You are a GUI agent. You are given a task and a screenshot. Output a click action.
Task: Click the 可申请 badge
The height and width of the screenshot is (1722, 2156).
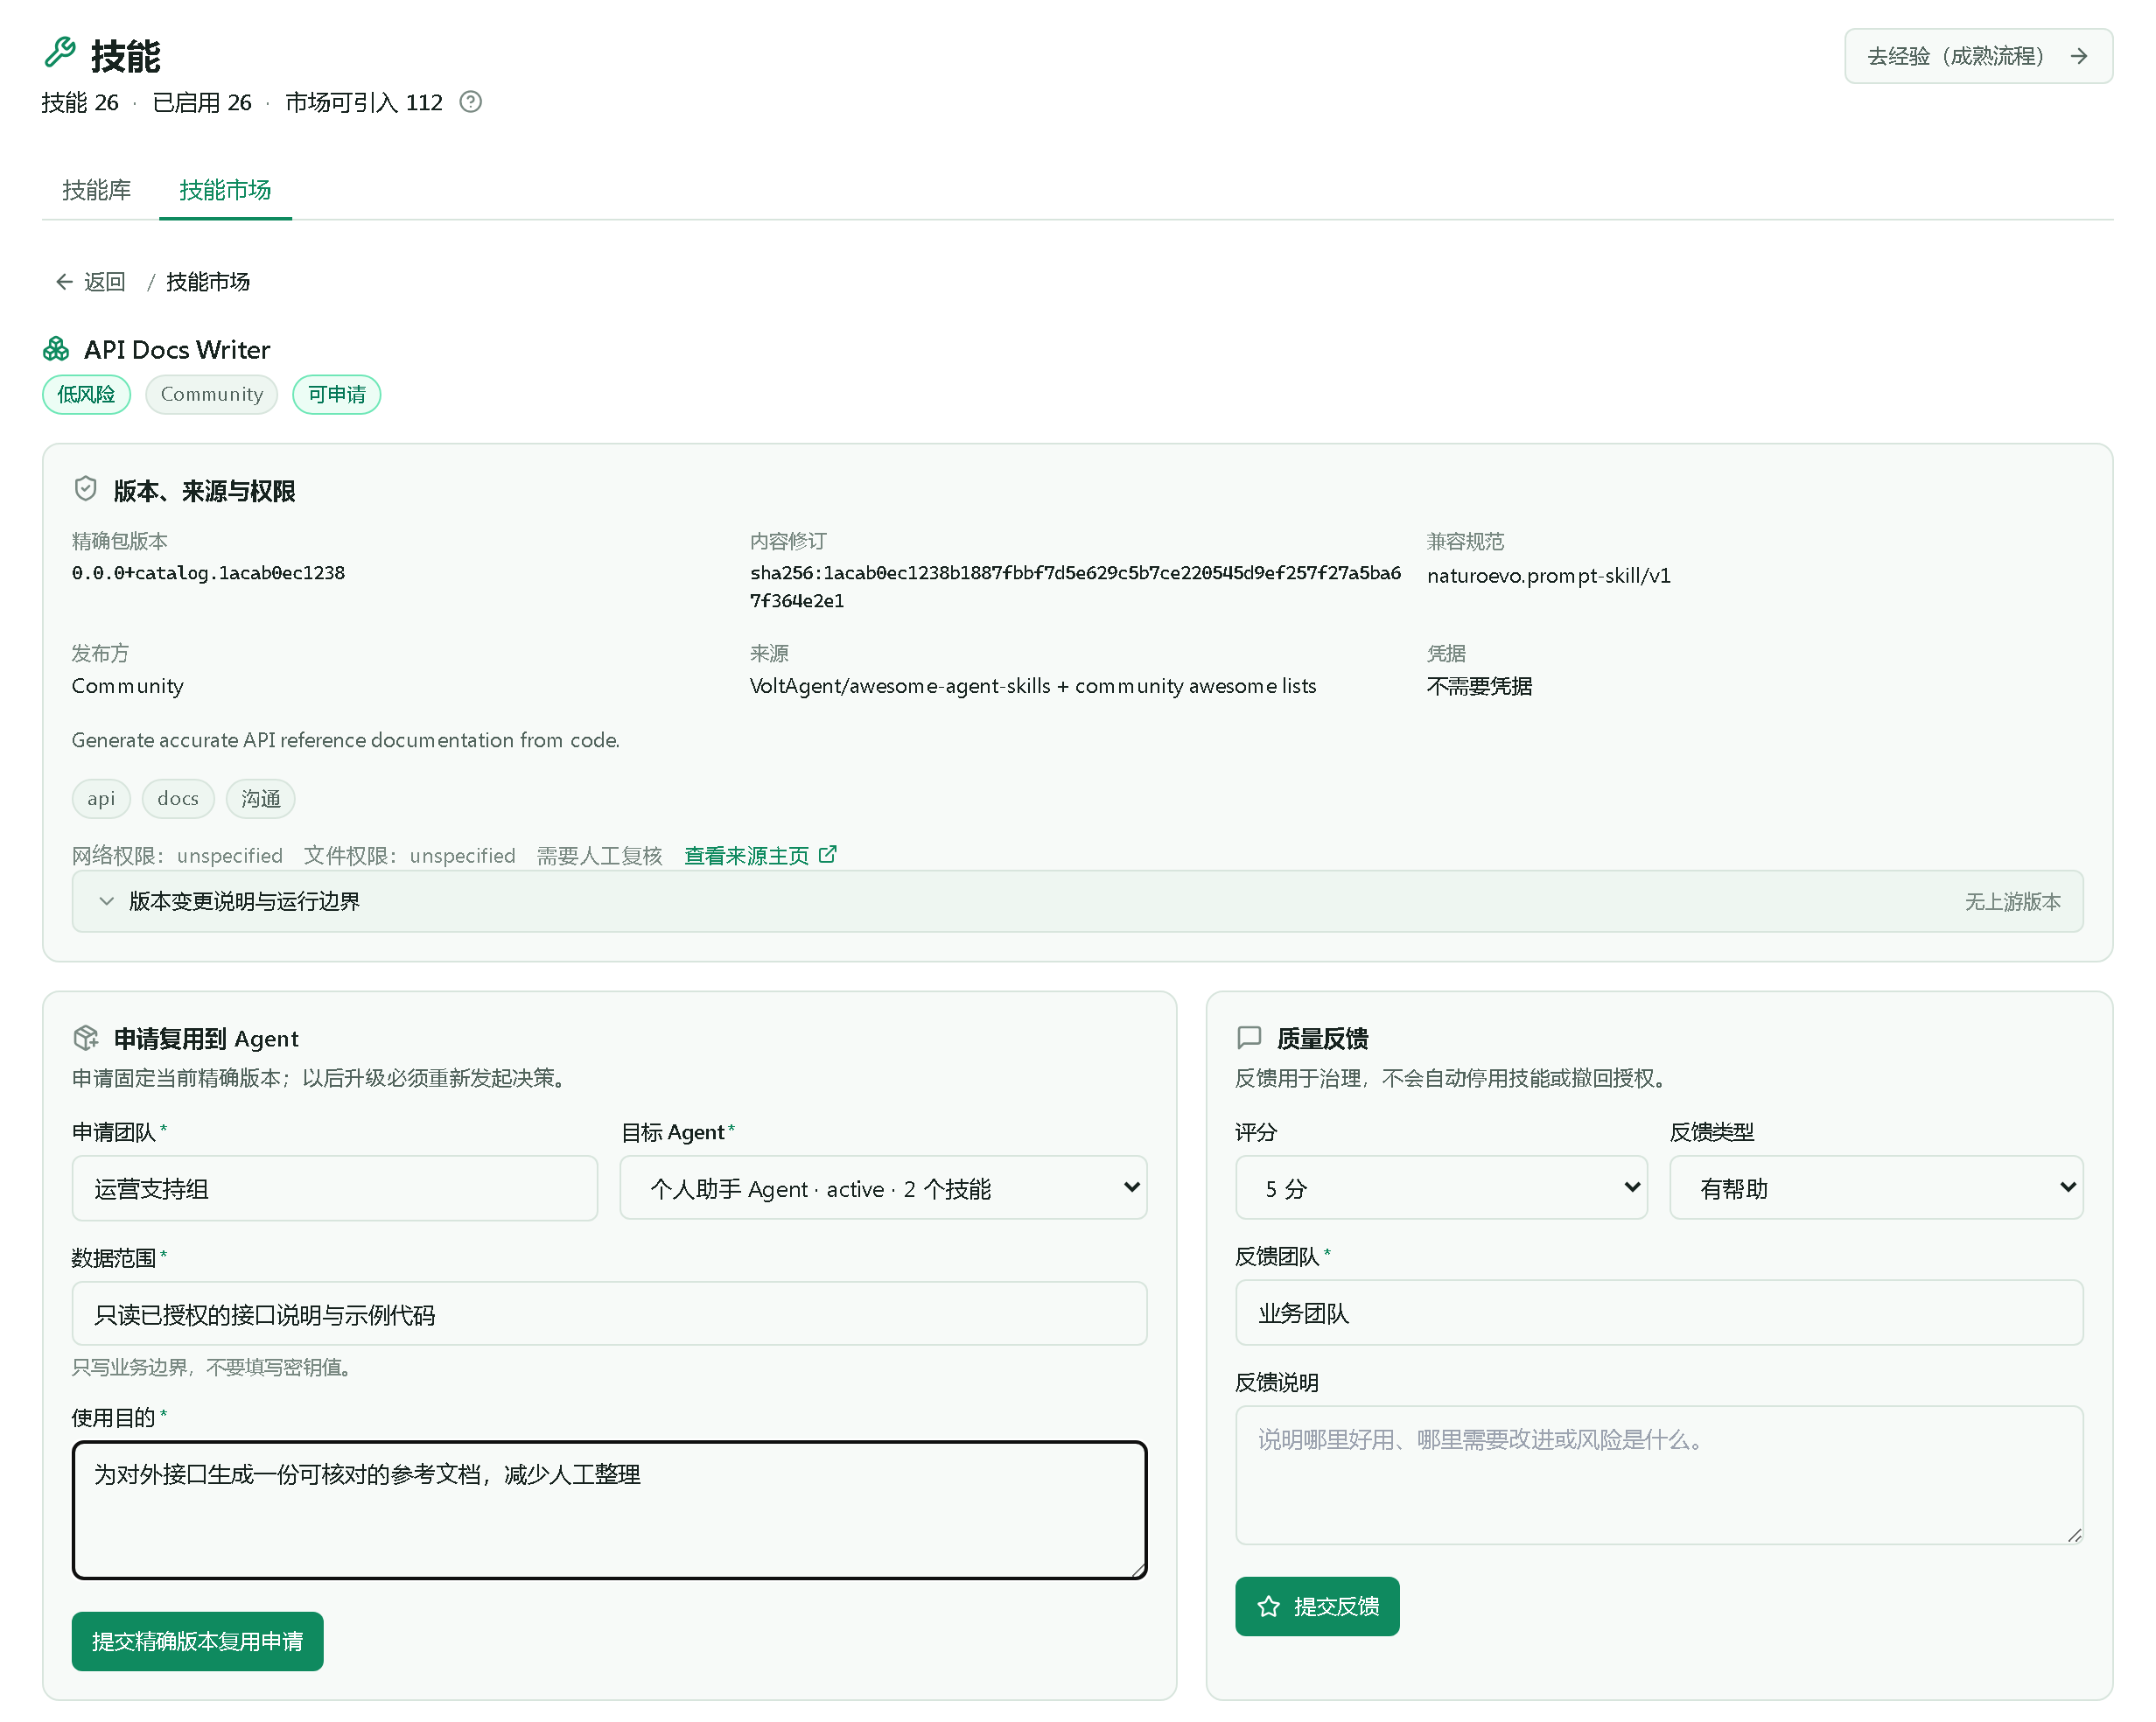[x=337, y=394]
